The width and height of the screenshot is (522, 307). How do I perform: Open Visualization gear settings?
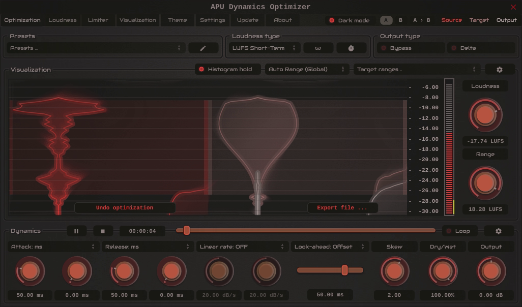pos(500,70)
